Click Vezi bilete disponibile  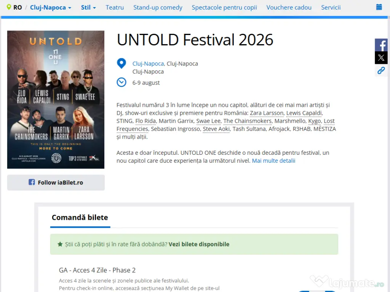point(199,244)
